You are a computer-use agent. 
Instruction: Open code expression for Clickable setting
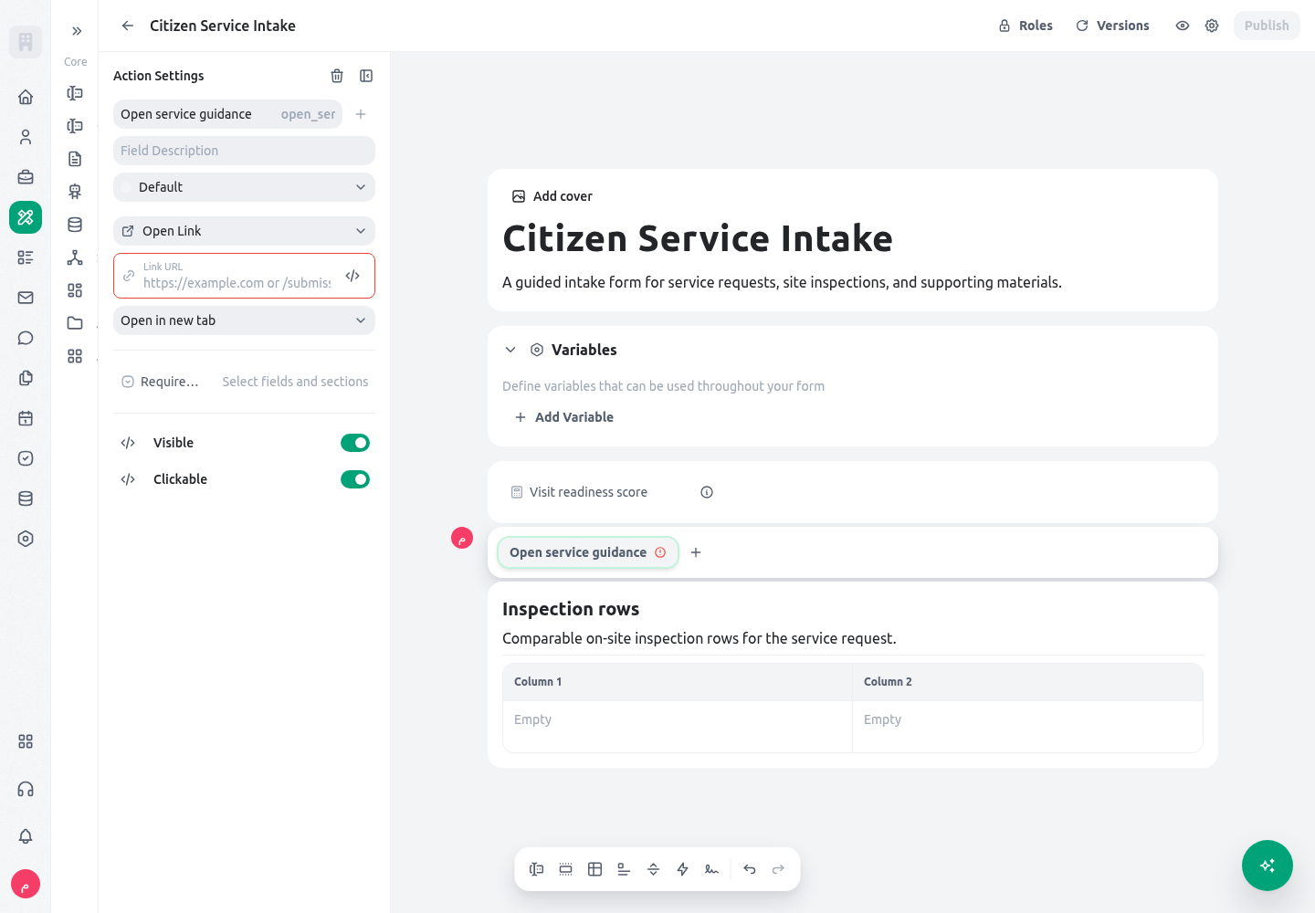point(128,479)
